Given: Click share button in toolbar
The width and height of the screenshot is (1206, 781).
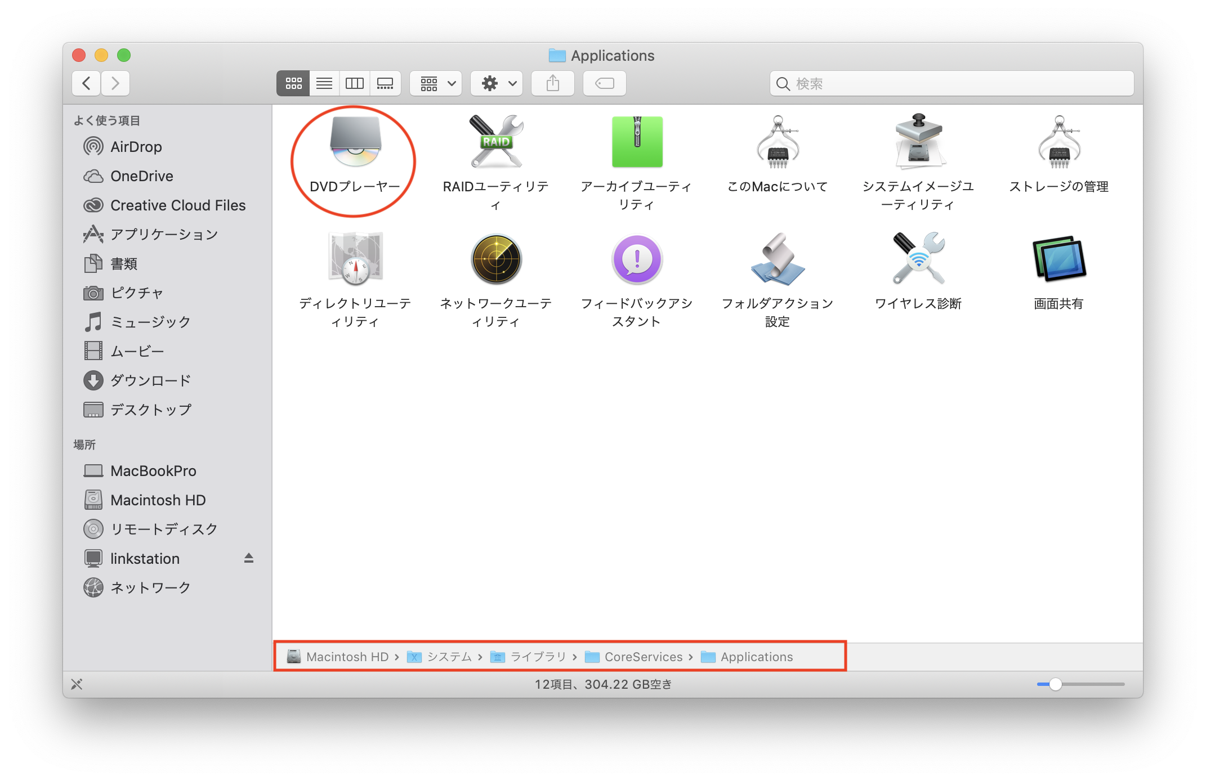Looking at the screenshot, I should [x=552, y=83].
